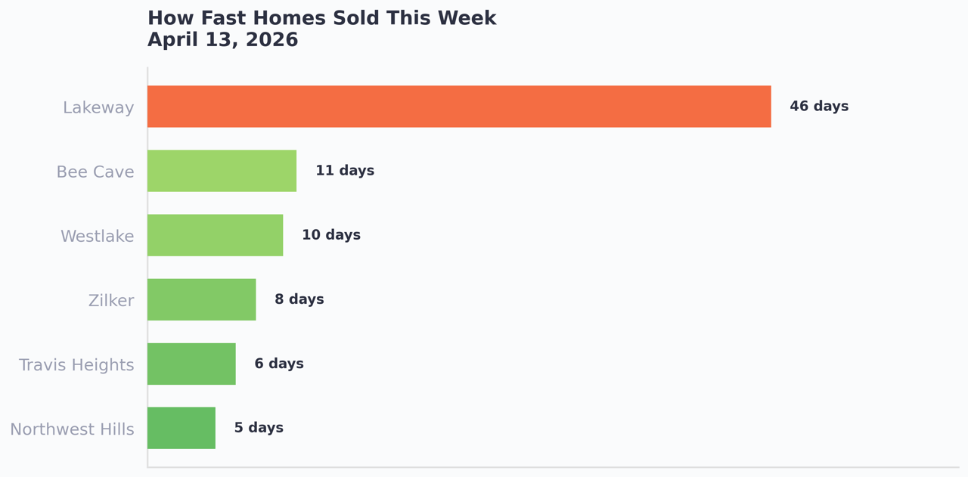Click the Travis Heights bar
Screen dimensions: 968x477
coord(191,364)
